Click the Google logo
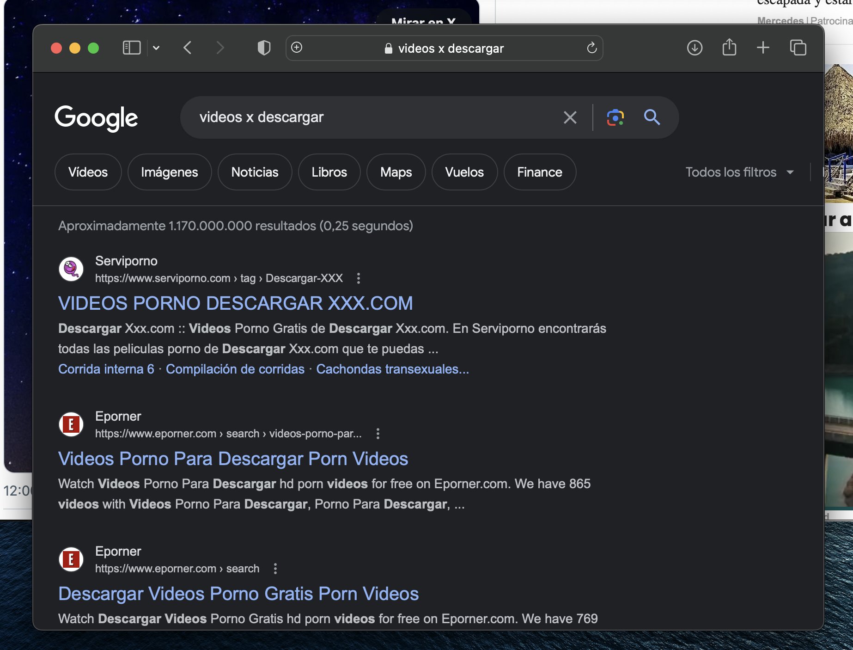 click(x=96, y=118)
